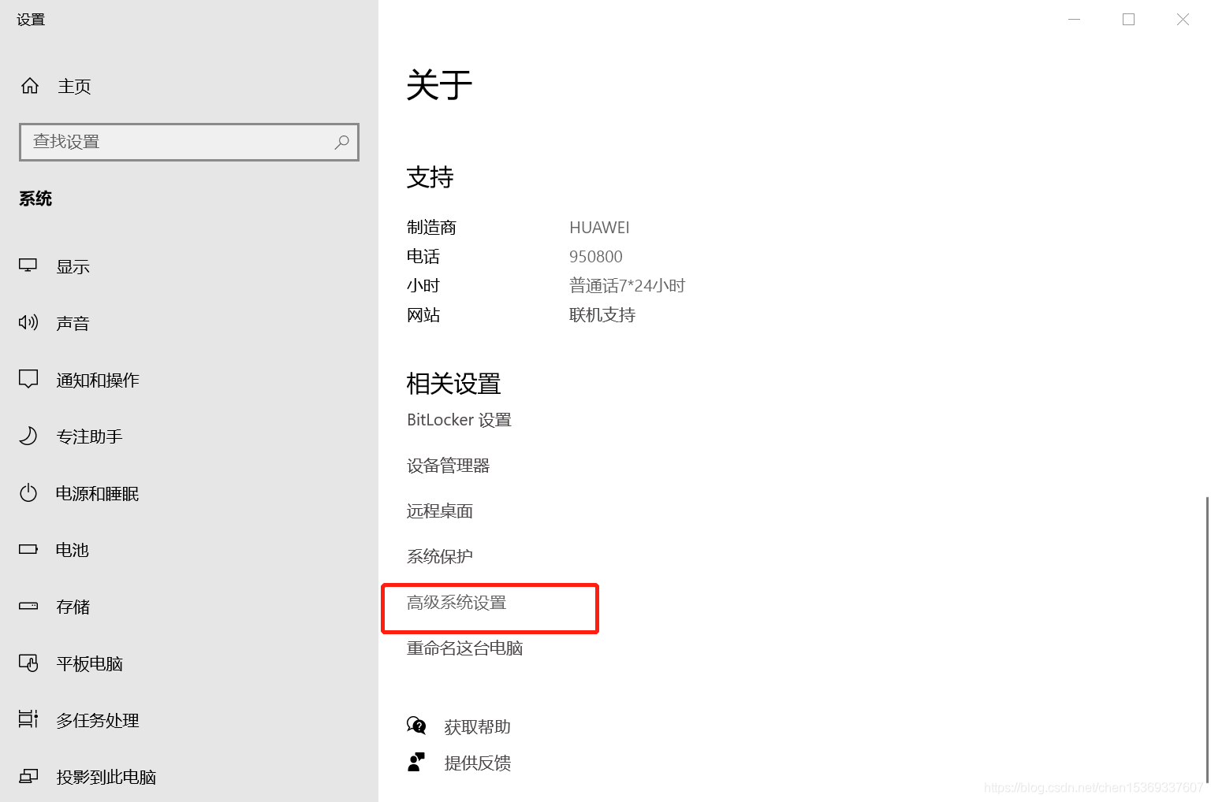Viewport: 1211px width, 802px height.
Task: Click the 提供反馈 feedback icon
Action: tap(416, 761)
